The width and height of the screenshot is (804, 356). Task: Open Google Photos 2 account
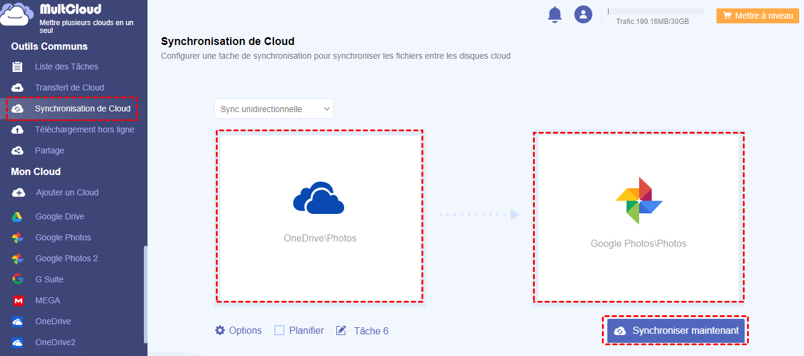point(67,258)
